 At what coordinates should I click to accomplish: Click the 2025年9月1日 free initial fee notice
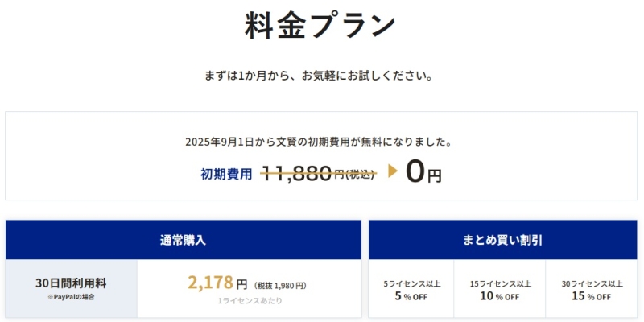click(x=318, y=142)
